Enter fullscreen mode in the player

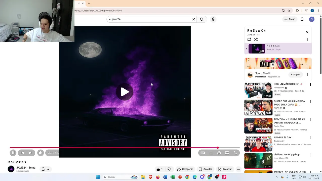235,153
